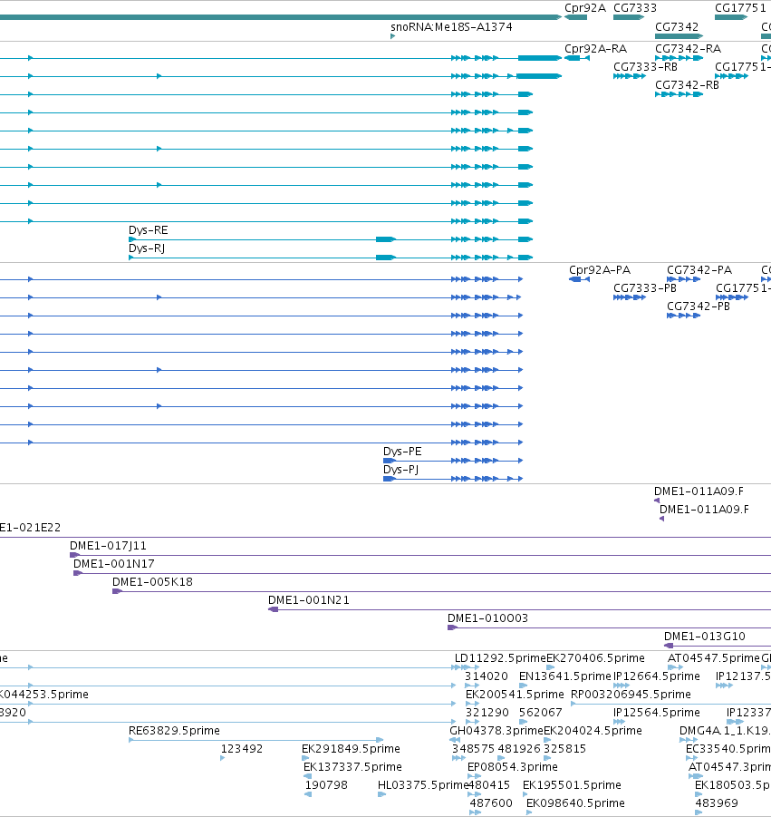Screen dimensions: 771x817
Task: Click protein label CG7333-PB
Action: pyautogui.click(x=644, y=288)
